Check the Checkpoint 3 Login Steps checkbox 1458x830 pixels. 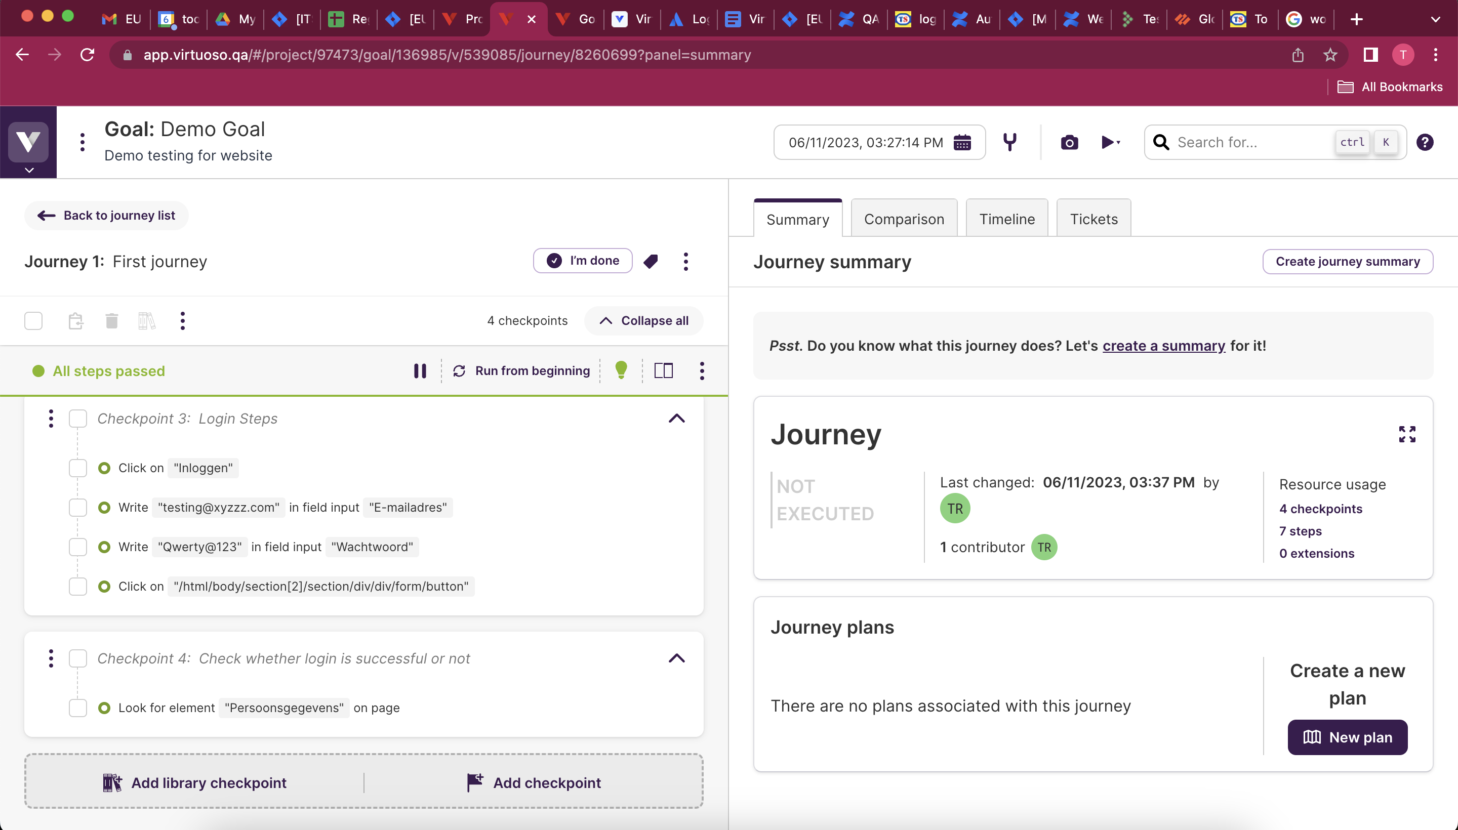click(x=78, y=419)
